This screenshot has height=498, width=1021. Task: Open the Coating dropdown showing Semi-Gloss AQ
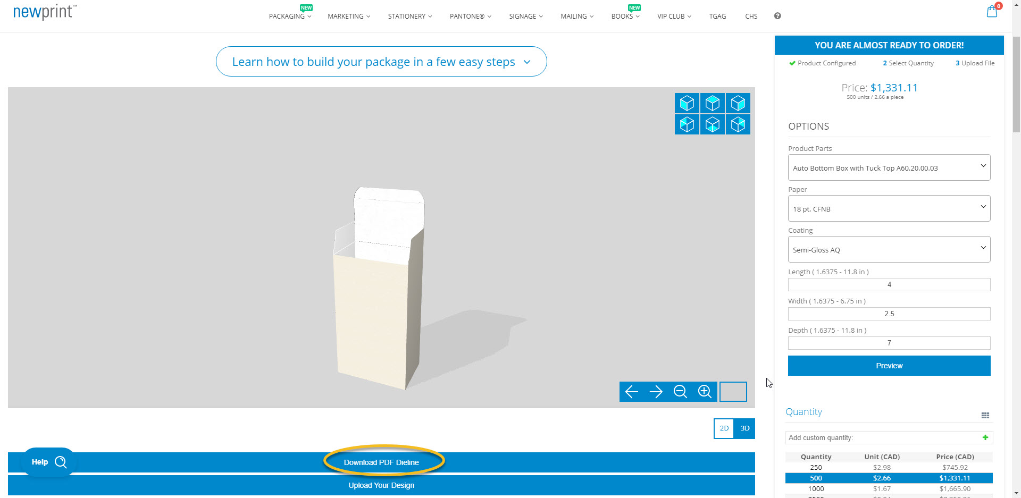[x=889, y=249]
